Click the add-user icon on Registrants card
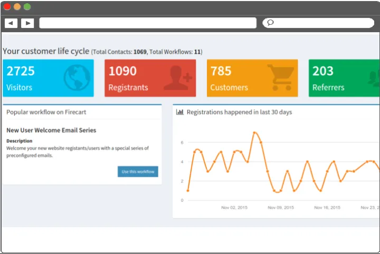Image resolution: width=380 pixels, height=254 pixels. pyautogui.click(x=177, y=79)
